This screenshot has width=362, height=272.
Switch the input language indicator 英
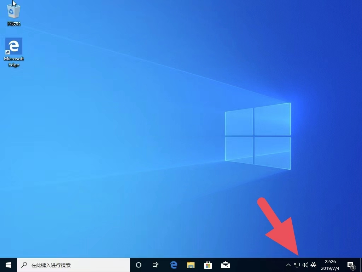point(313,265)
